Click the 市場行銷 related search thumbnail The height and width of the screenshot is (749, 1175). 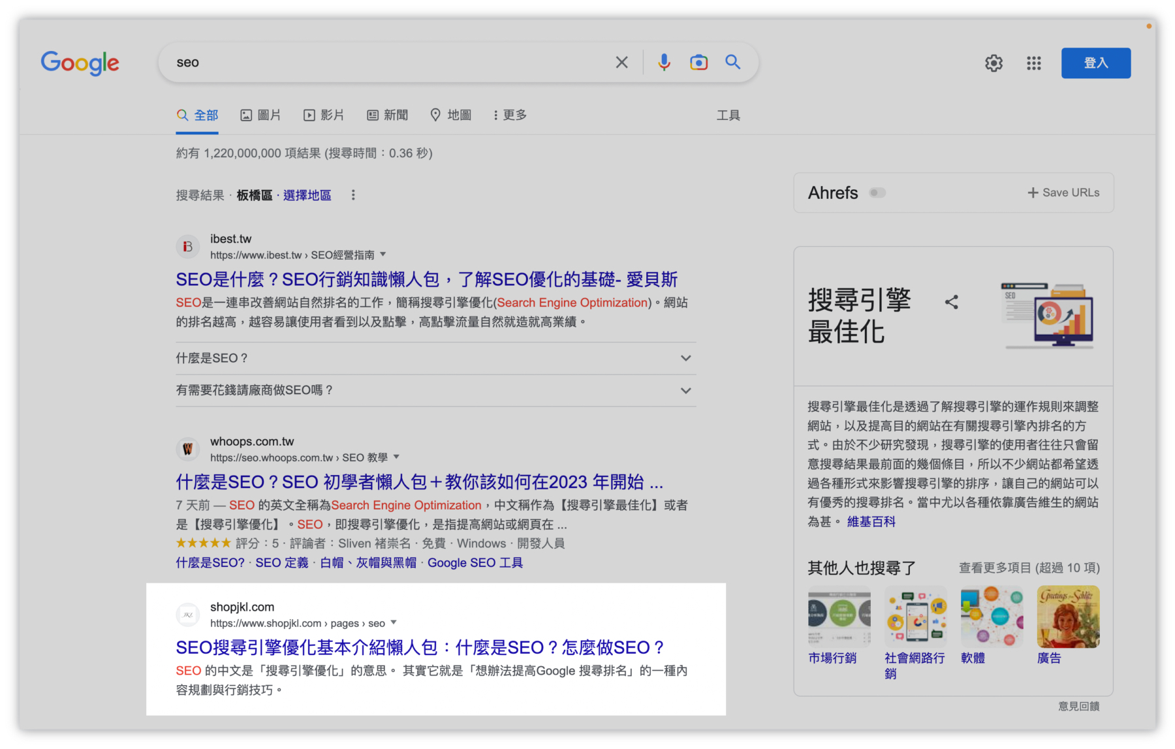click(x=839, y=616)
